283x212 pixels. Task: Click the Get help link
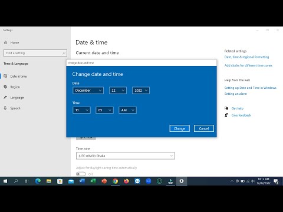pos(238,108)
